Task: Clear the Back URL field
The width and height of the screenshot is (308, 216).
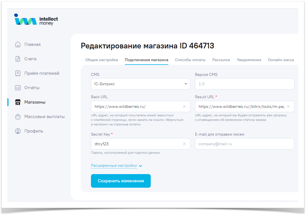Action: (x=184, y=106)
